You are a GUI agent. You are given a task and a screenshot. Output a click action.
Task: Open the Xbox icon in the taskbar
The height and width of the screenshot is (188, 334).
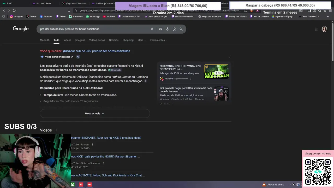click(73, 185)
